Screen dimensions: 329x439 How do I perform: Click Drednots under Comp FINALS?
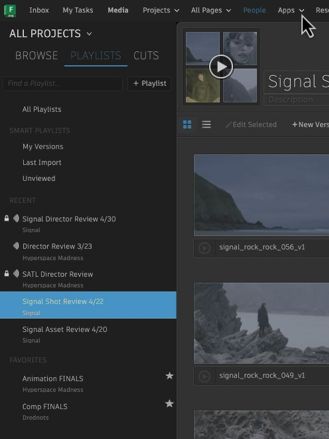pyautogui.click(x=35, y=417)
